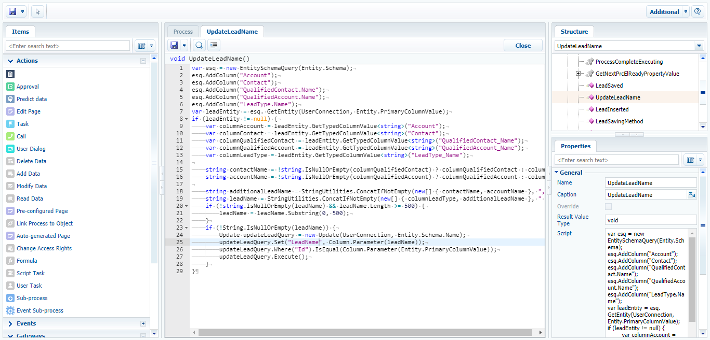Screen dimensions: 710x340
Task: Click the Close button above the code
Action: point(523,45)
